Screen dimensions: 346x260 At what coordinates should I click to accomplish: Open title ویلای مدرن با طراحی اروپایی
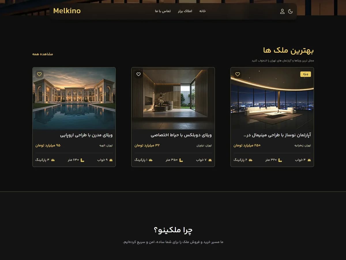86,135
